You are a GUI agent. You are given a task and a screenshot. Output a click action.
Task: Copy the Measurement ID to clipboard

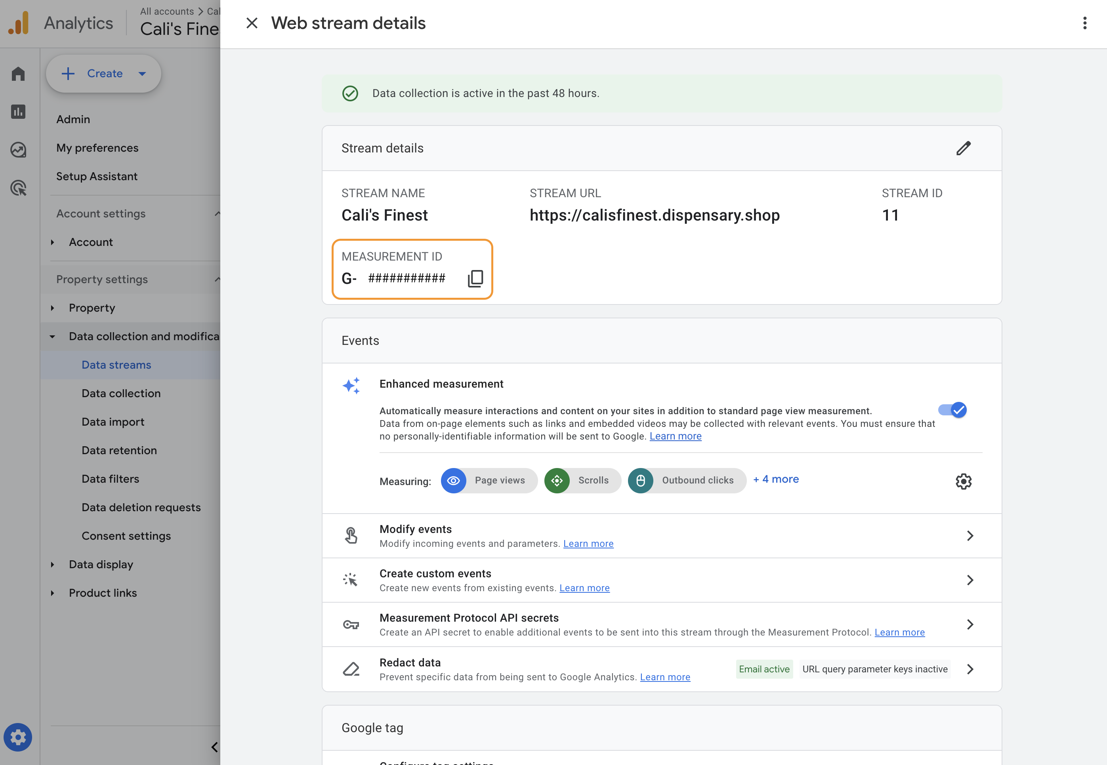click(x=475, y=278)
